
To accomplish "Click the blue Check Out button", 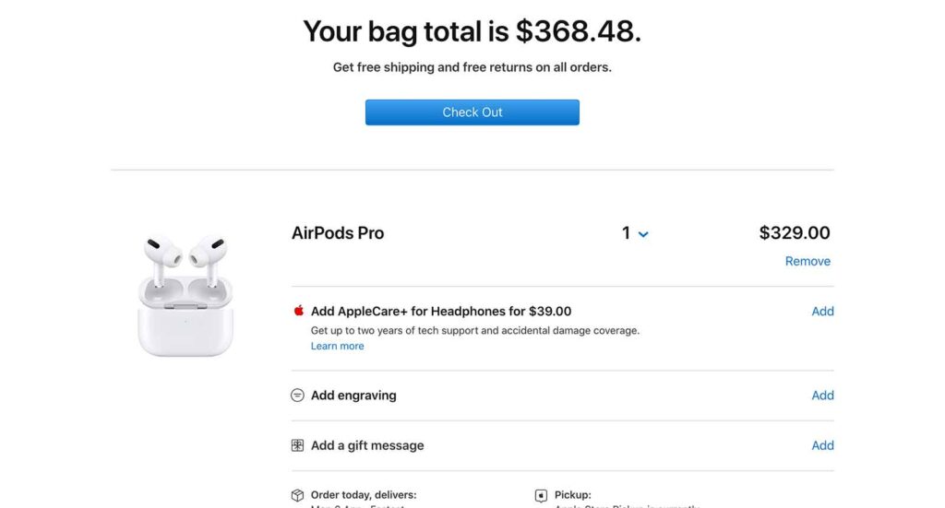I will [x=472, y=112].
